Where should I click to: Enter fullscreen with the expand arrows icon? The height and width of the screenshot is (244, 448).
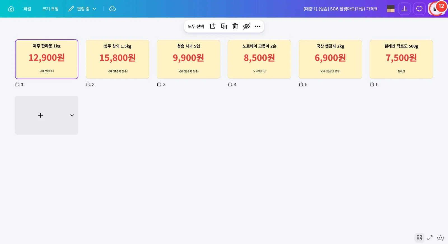click(430, 238)
